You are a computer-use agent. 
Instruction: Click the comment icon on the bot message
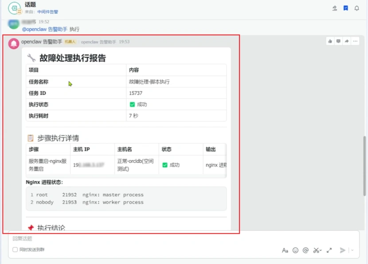point(338,41)
